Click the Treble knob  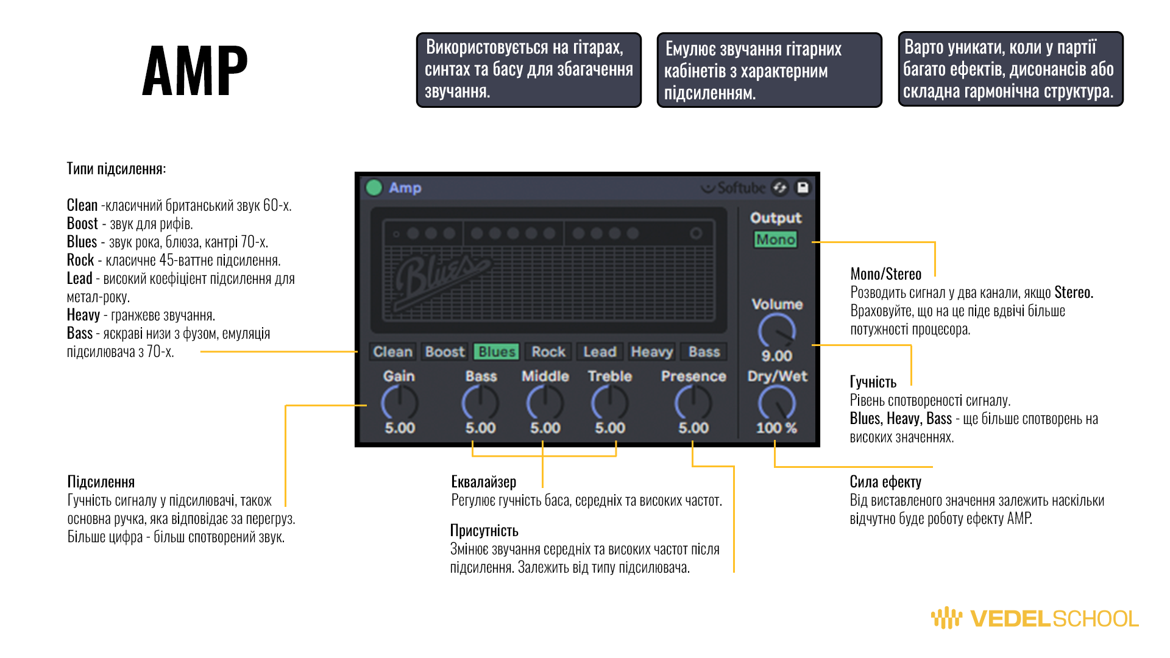609,403
